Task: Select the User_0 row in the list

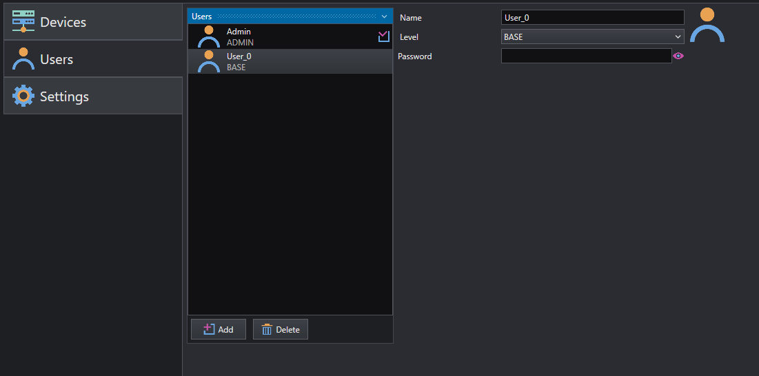Action: [x=290, y=61]
